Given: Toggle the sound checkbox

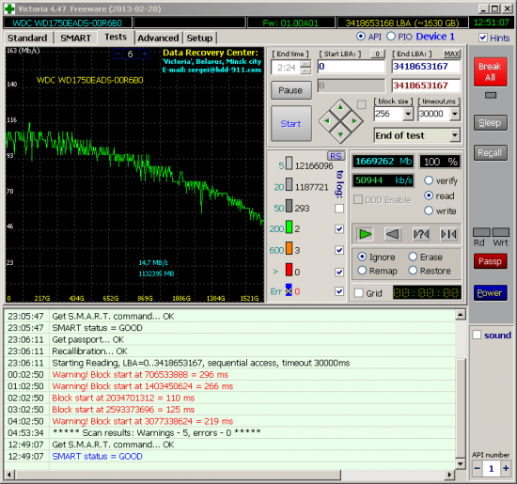Looking at the screenshot, I should pyautogui.click(x=477, y=335).
